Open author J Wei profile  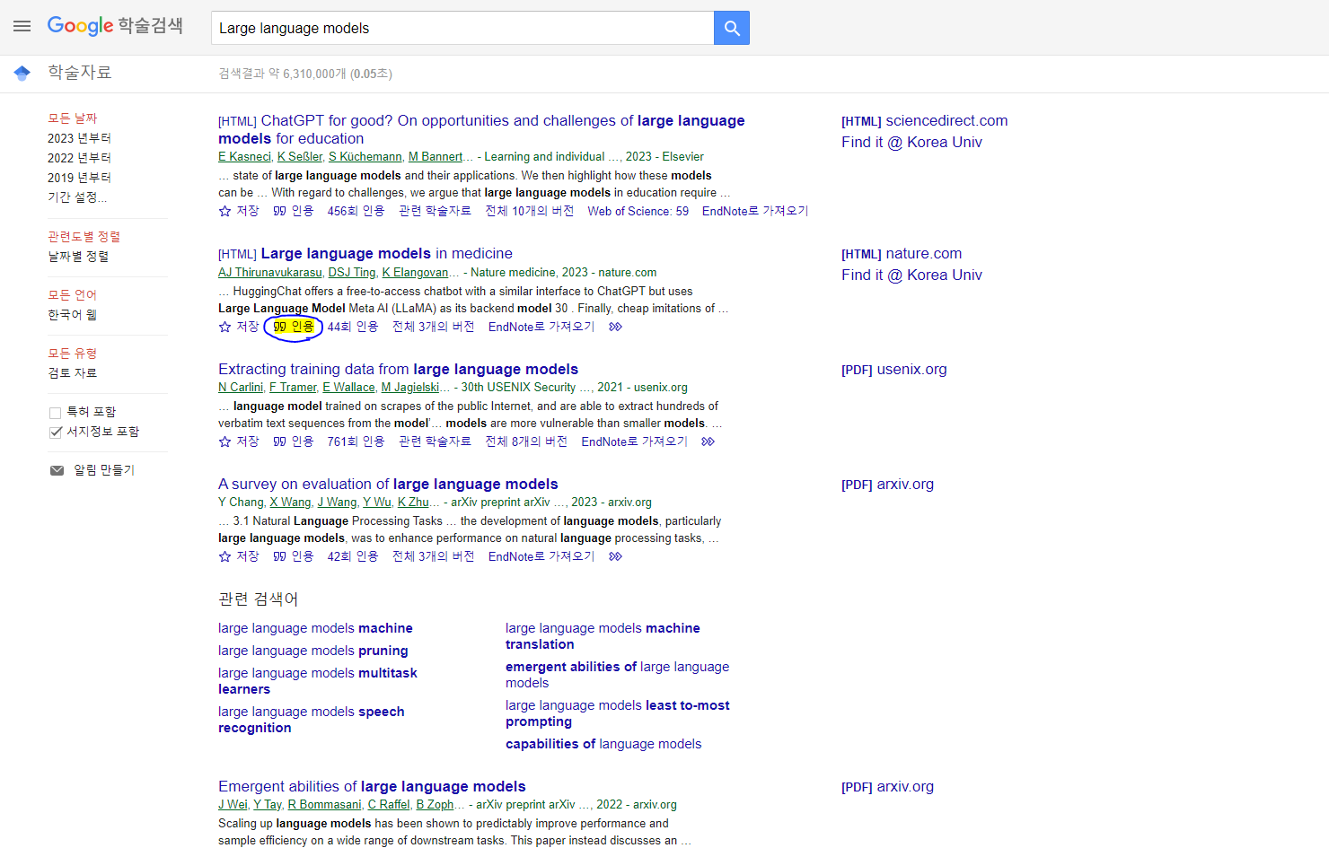233,804
